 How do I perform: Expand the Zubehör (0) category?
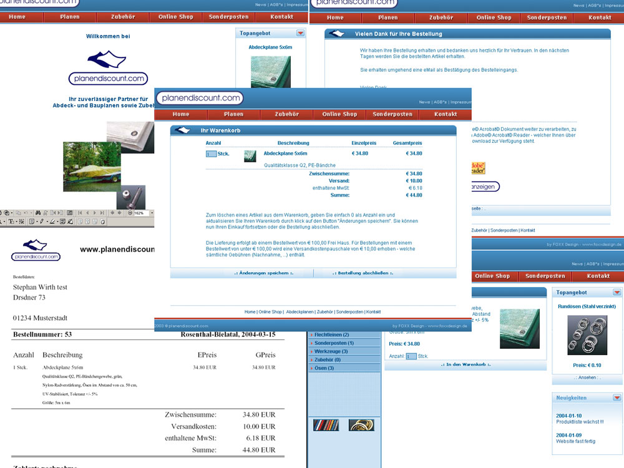344,360
